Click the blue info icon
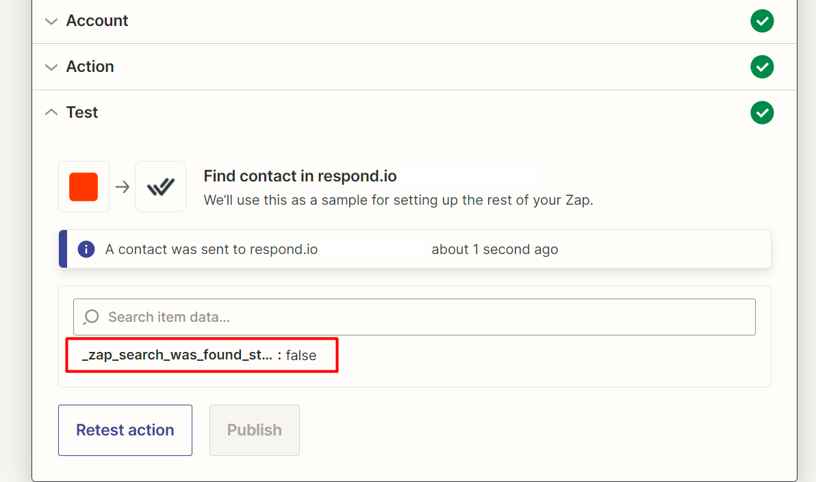The width and height of the screenshot is (816, 482). [x=86, y=249]
